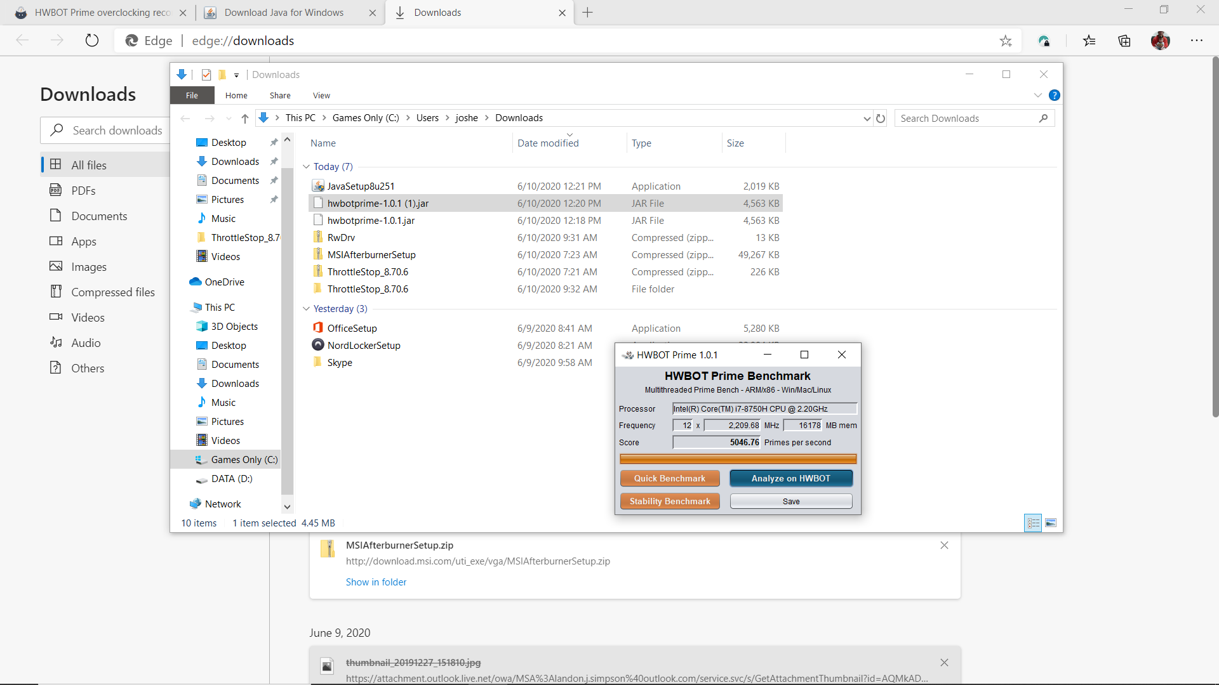
Task: Click New folder quick access toolbar icon
Action: tap(222, 75)
